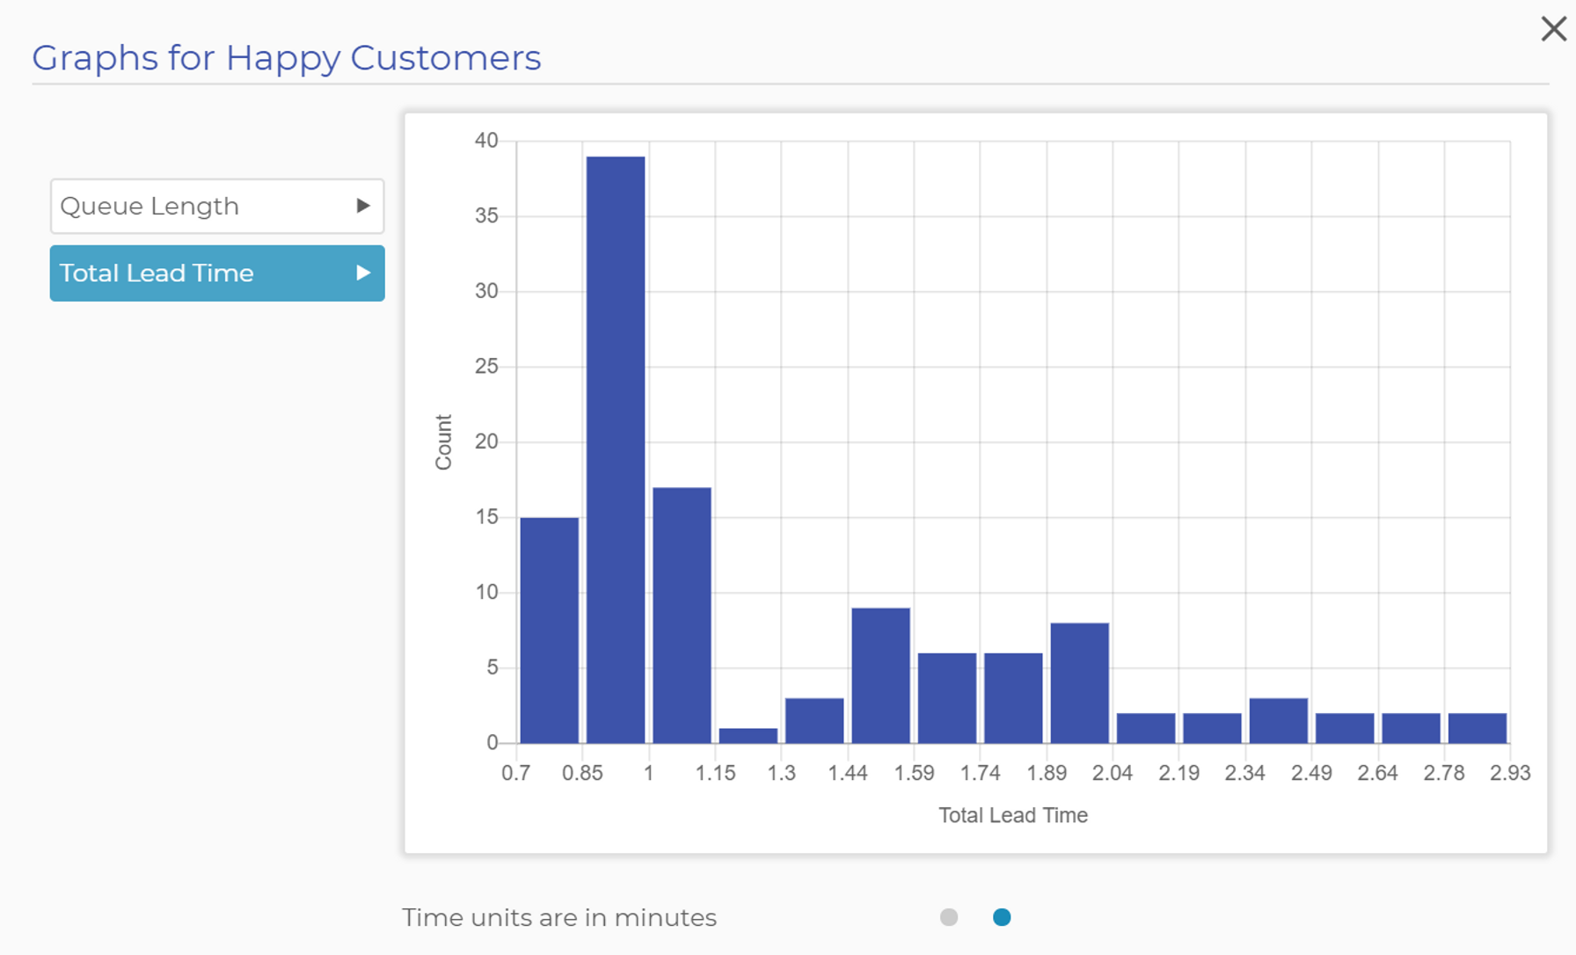Viewport: 1576px width, 955px height.
Task: Click the '2.04' x-axis tick label
Action: 1113,773
